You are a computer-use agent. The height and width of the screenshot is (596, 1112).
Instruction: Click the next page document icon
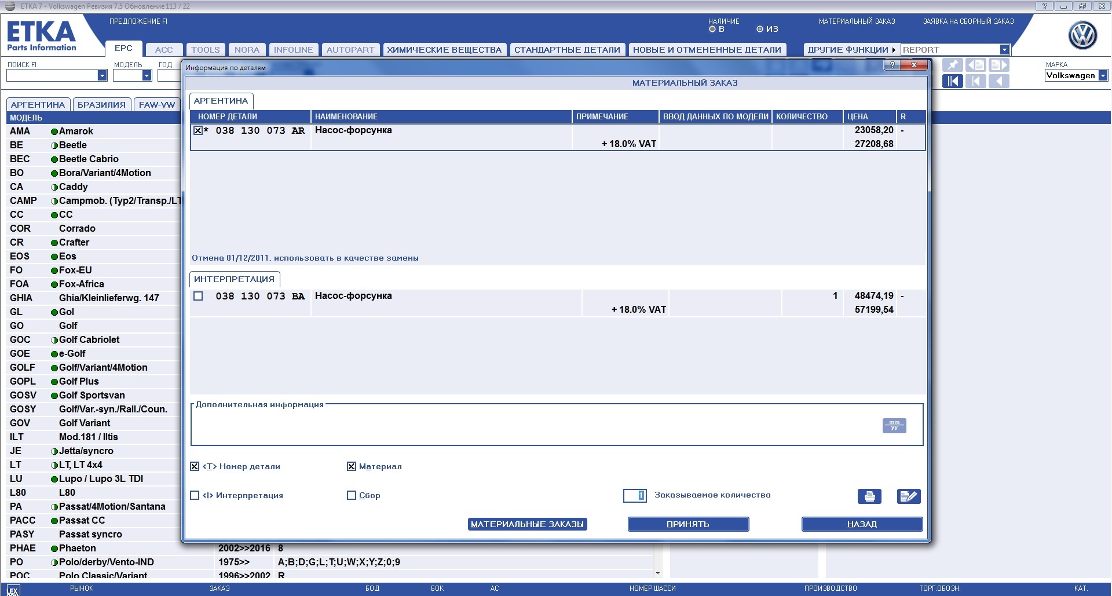click(x=999, y=65)
